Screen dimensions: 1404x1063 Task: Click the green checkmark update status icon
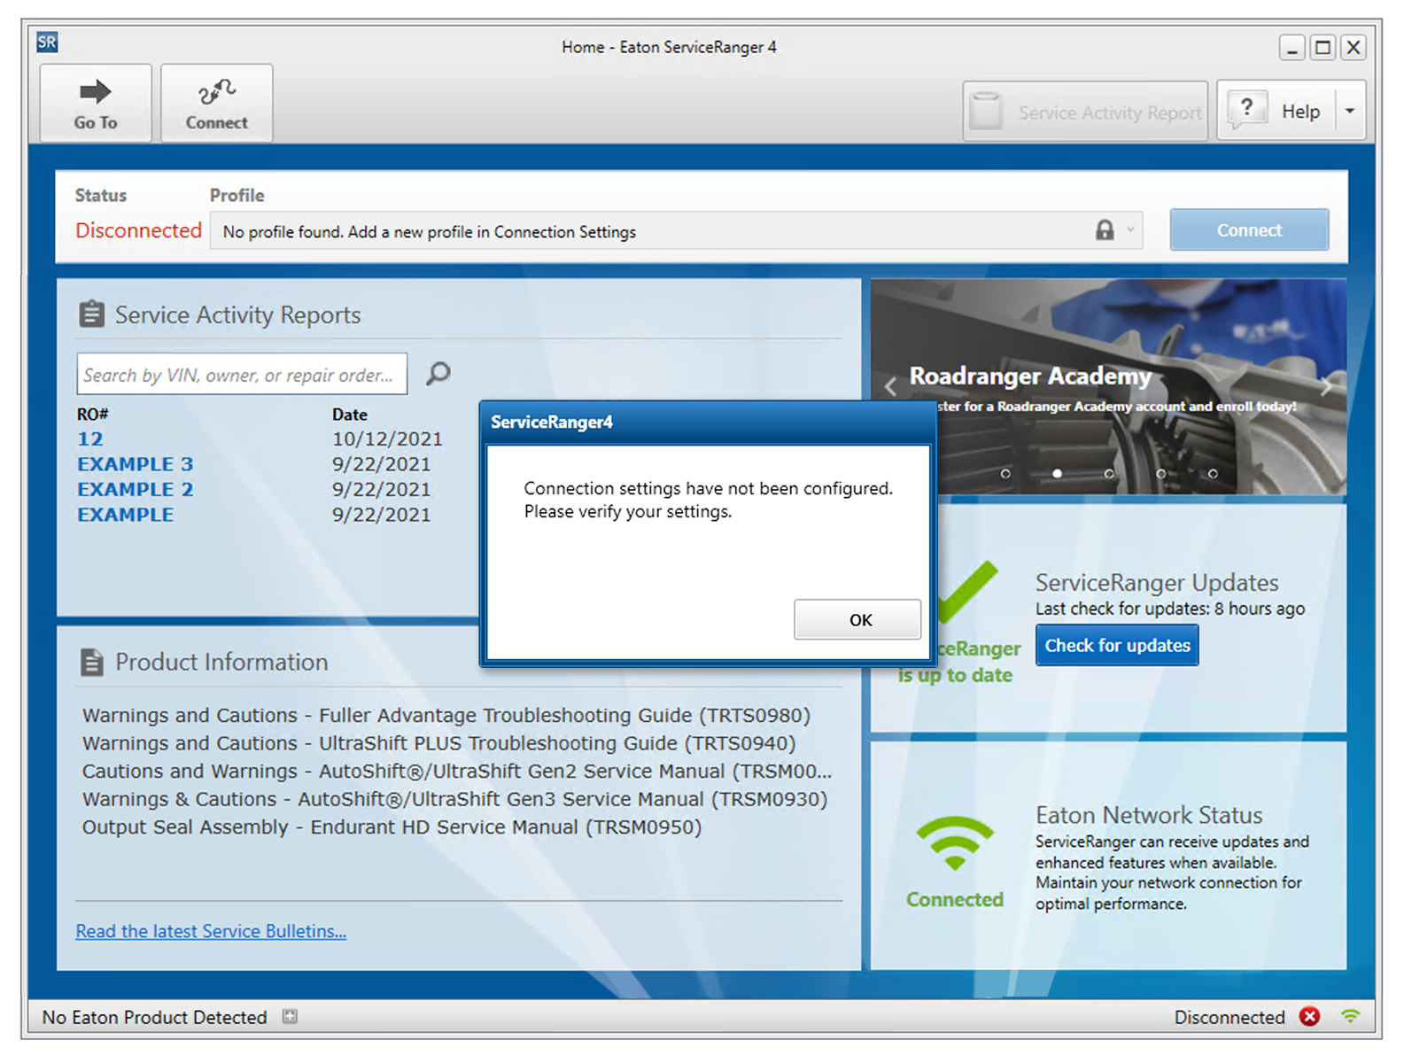[967, 592]
